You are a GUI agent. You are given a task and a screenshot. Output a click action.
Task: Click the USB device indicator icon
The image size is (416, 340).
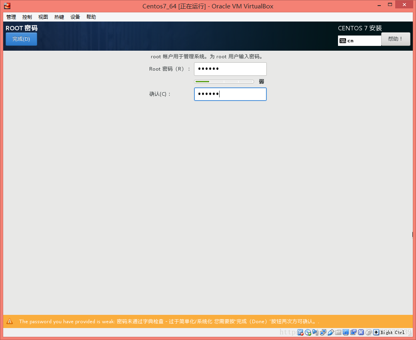pyautogui.click(x=331, y=332)
